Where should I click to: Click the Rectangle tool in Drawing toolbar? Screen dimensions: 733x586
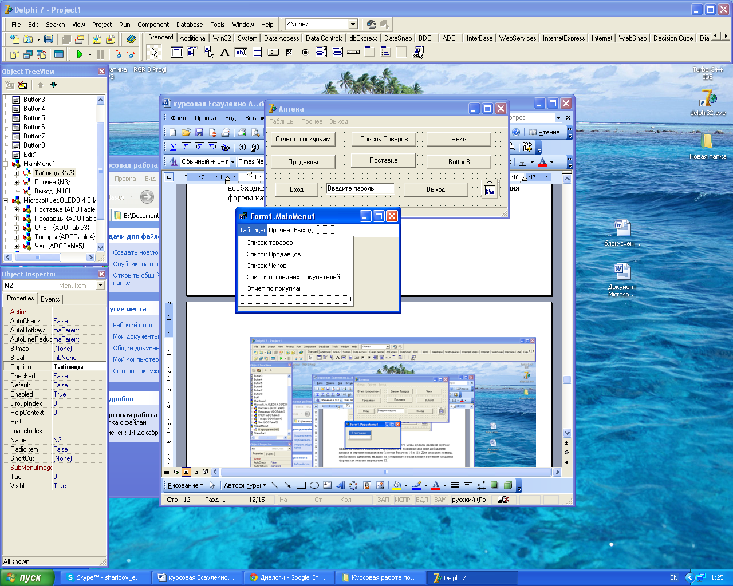click(x=301, y=485)
